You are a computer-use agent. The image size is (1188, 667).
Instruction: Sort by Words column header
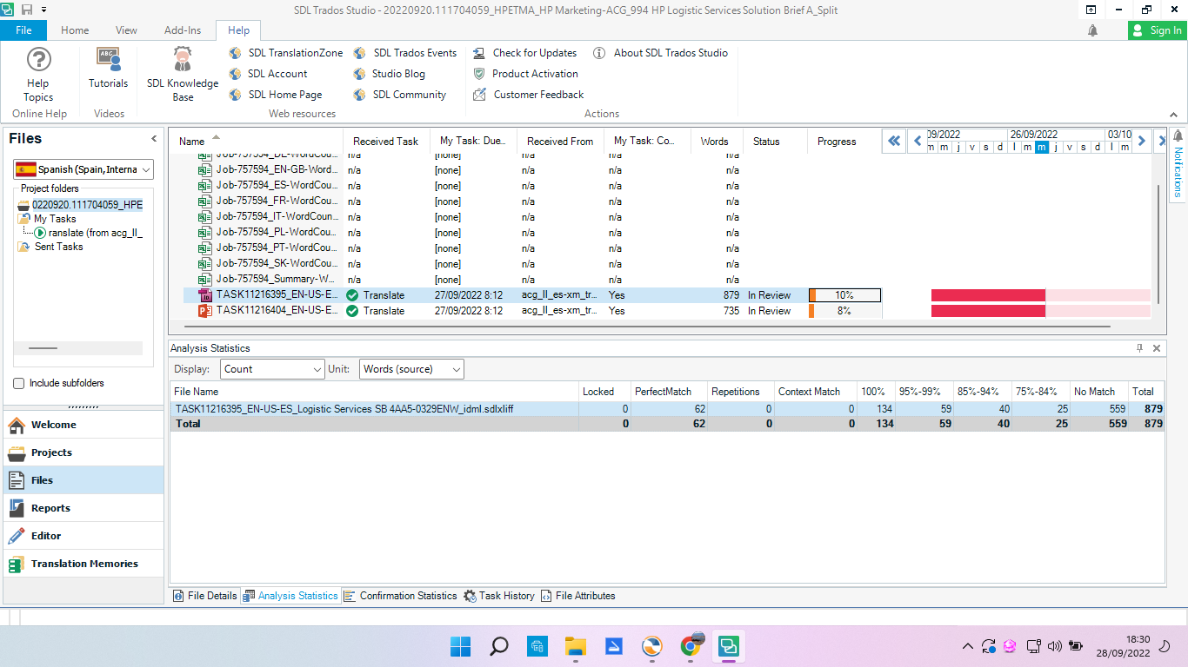[715, 141]
